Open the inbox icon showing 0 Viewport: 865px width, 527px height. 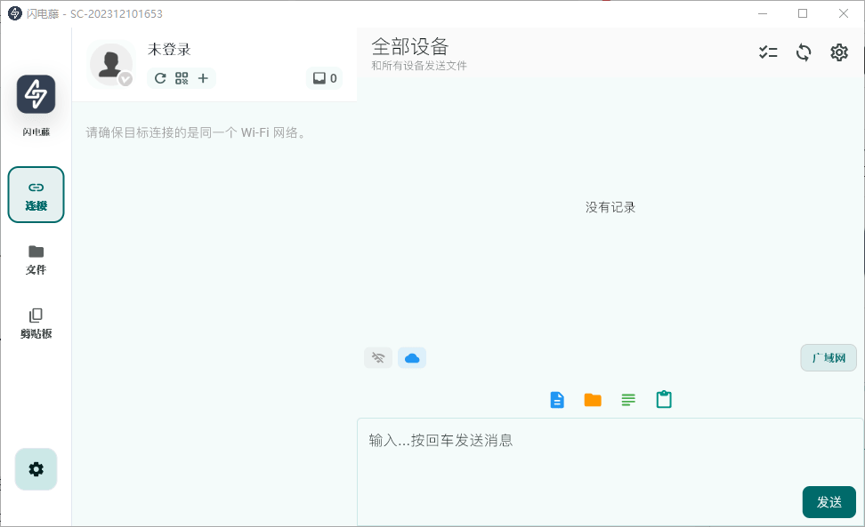pos(324,78)
